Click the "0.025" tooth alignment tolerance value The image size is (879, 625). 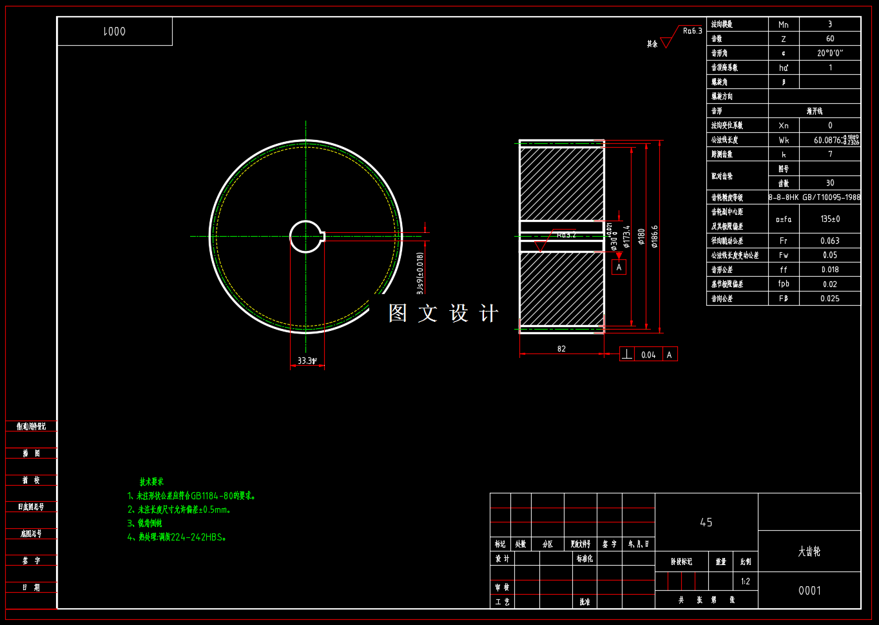(x=830, y=299)
